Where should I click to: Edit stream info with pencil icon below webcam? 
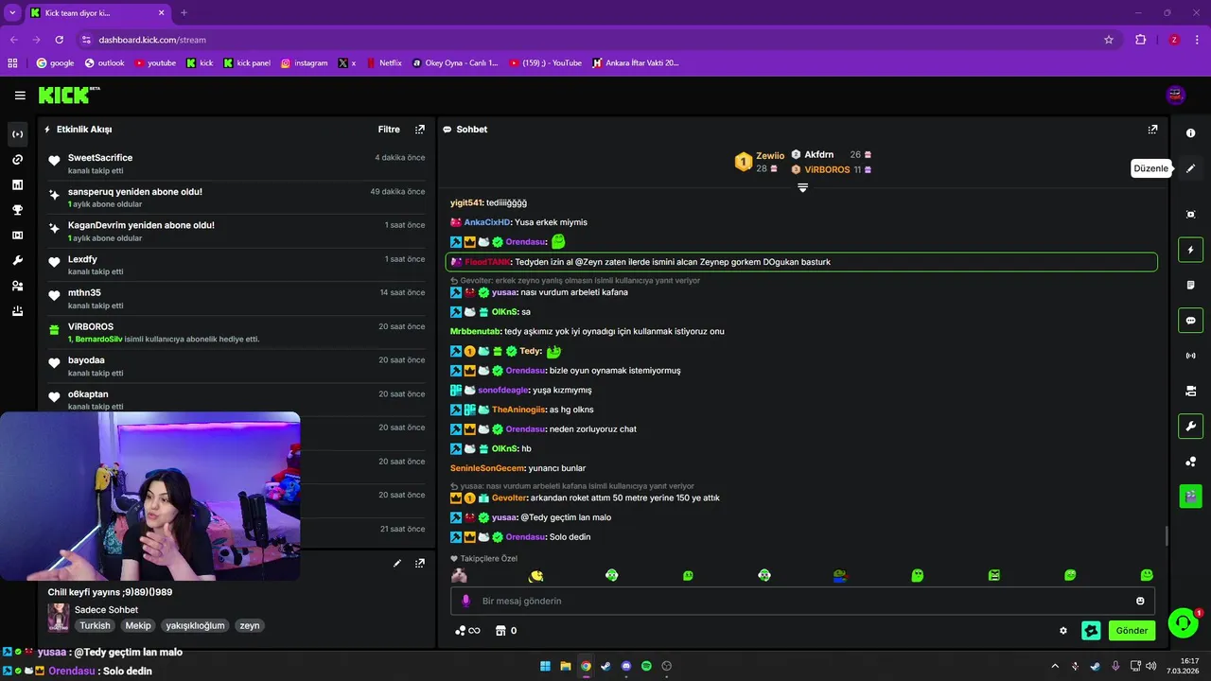point(397,563)
